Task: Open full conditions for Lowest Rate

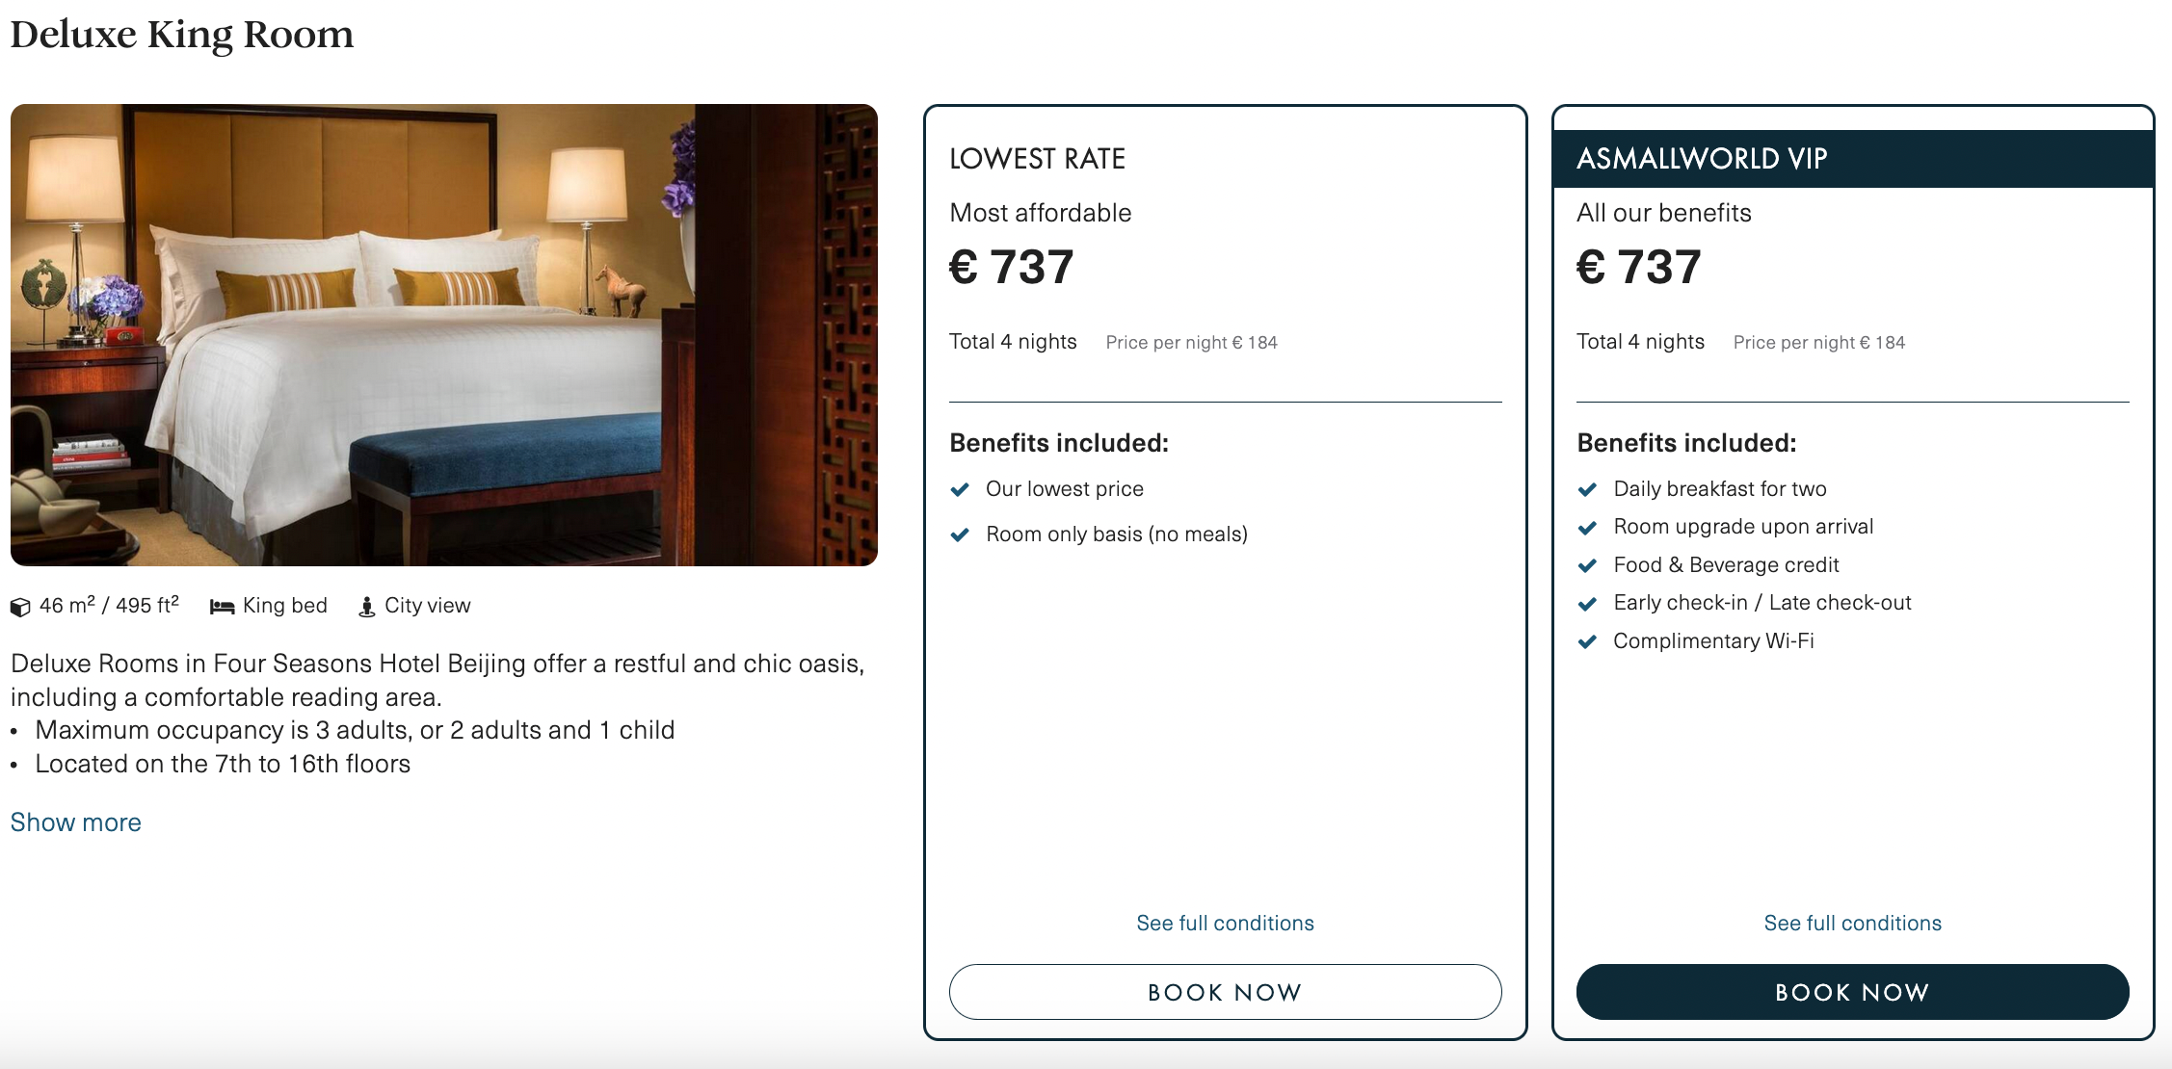Action: [1225, 923]
